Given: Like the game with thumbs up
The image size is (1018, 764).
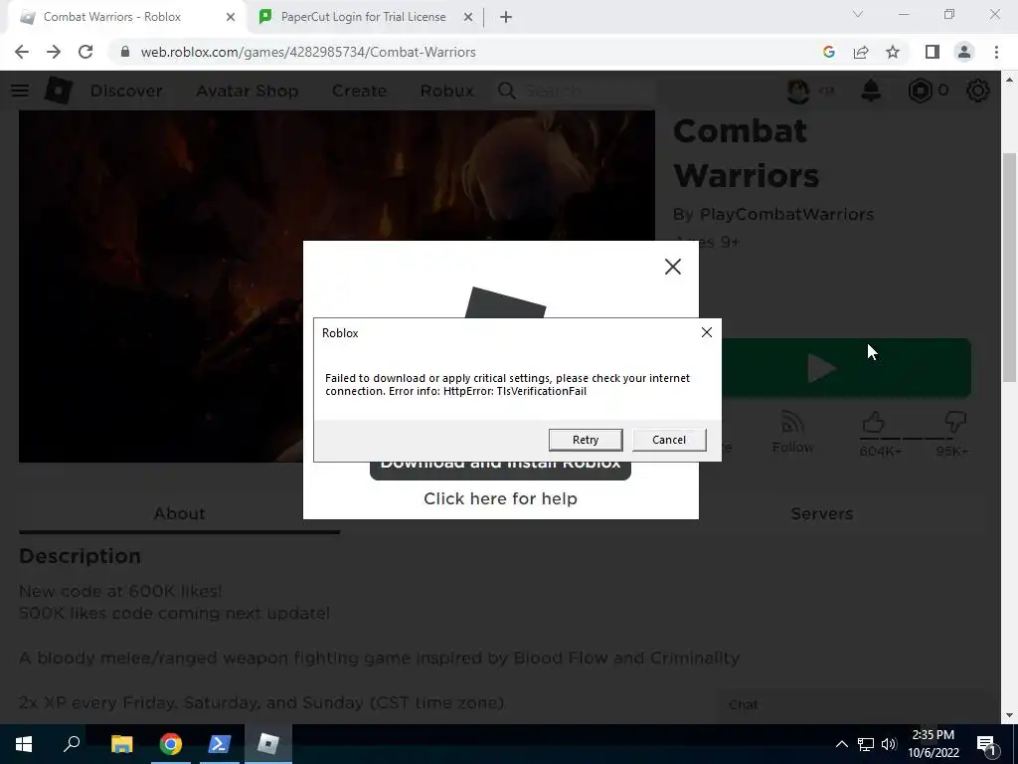Looking at the screenshot, I should point(874,423).
